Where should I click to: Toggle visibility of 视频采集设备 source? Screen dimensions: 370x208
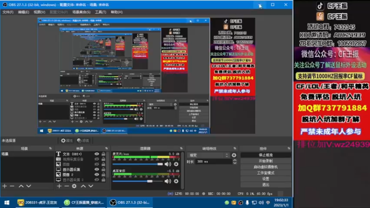click(x=97, y=159)
